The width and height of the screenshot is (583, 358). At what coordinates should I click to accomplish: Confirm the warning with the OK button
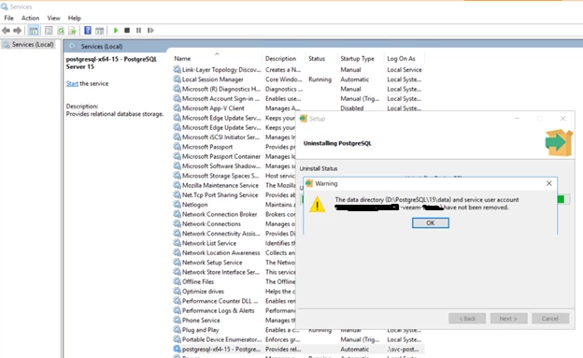click(x=430, y=222)
